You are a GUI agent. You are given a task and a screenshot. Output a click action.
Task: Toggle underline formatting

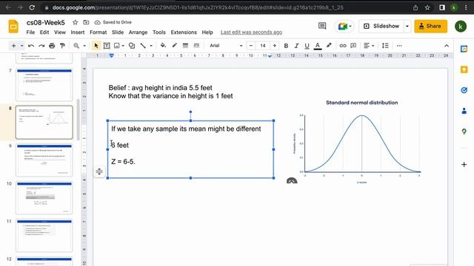tap(307, 46)
